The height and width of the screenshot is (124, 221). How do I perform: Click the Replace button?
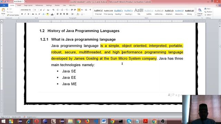click(208, 12)
